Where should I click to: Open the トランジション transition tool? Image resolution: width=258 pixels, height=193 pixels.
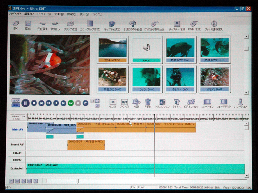click(x=162, y=102)
